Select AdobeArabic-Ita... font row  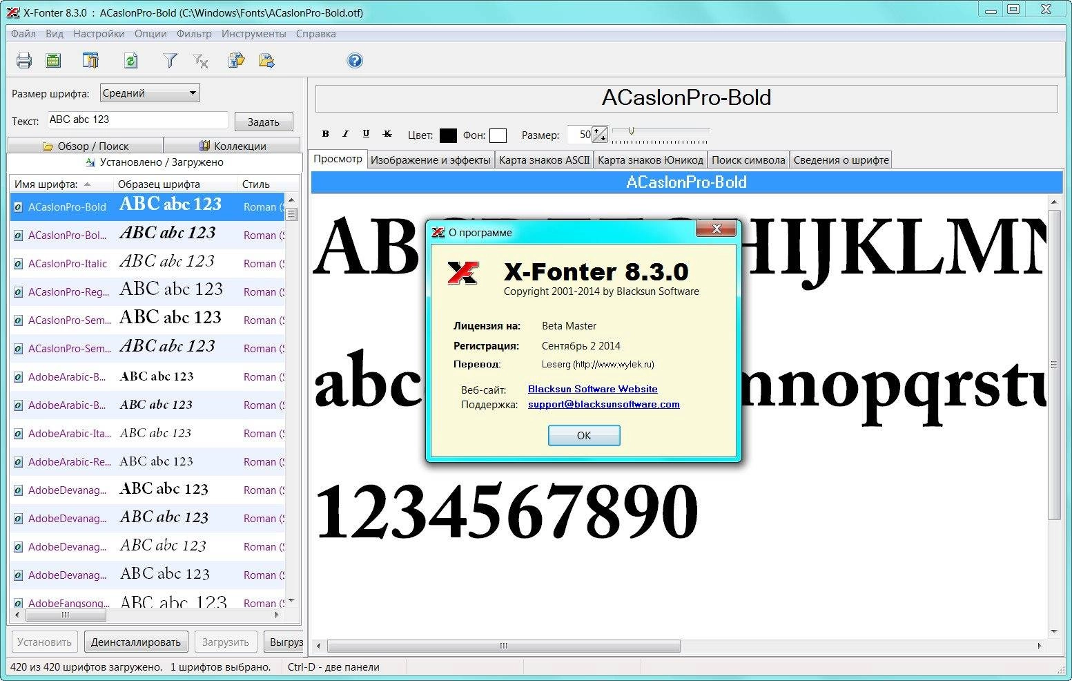[147, 433]
